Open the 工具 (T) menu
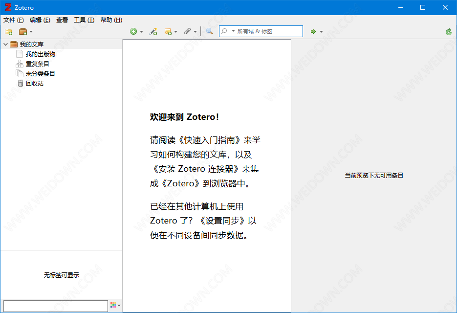 click(x=84, y=20)
